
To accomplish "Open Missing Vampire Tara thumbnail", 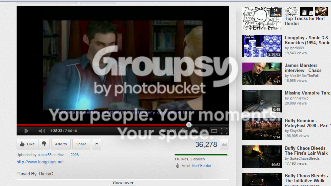I will pos(262,101).
